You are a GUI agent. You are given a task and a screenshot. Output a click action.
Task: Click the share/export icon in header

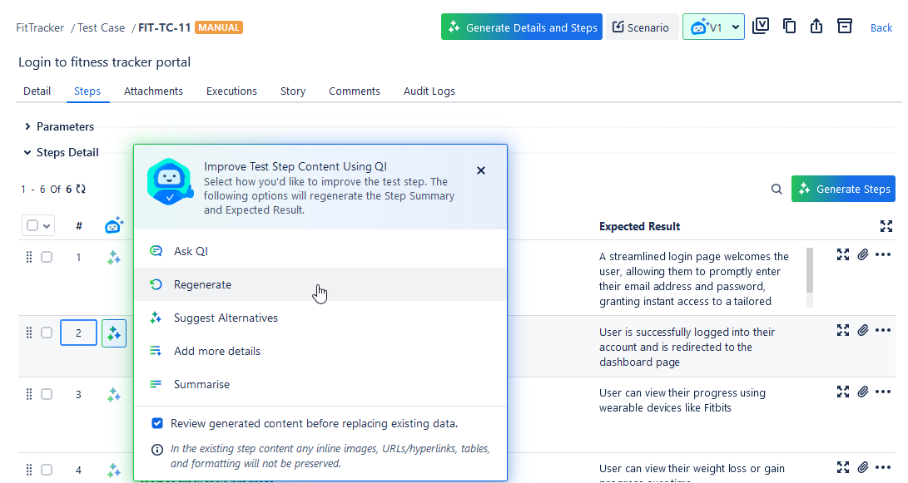pyautogui.click(x=816, y=27)
